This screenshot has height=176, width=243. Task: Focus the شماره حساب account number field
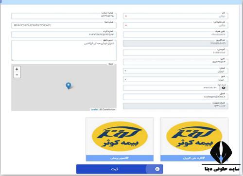(x=64, y=16)
